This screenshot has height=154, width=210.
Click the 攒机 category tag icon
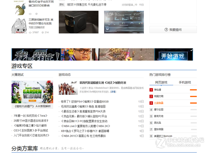pos(61,4)
